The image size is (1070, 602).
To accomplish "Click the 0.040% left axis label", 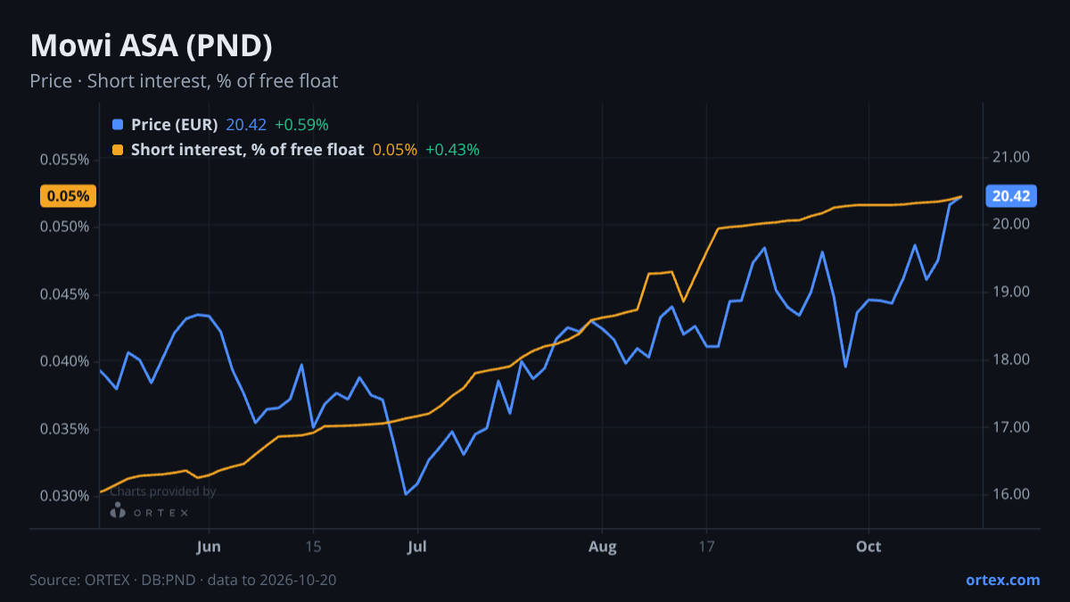I will [x=65, y=361].
